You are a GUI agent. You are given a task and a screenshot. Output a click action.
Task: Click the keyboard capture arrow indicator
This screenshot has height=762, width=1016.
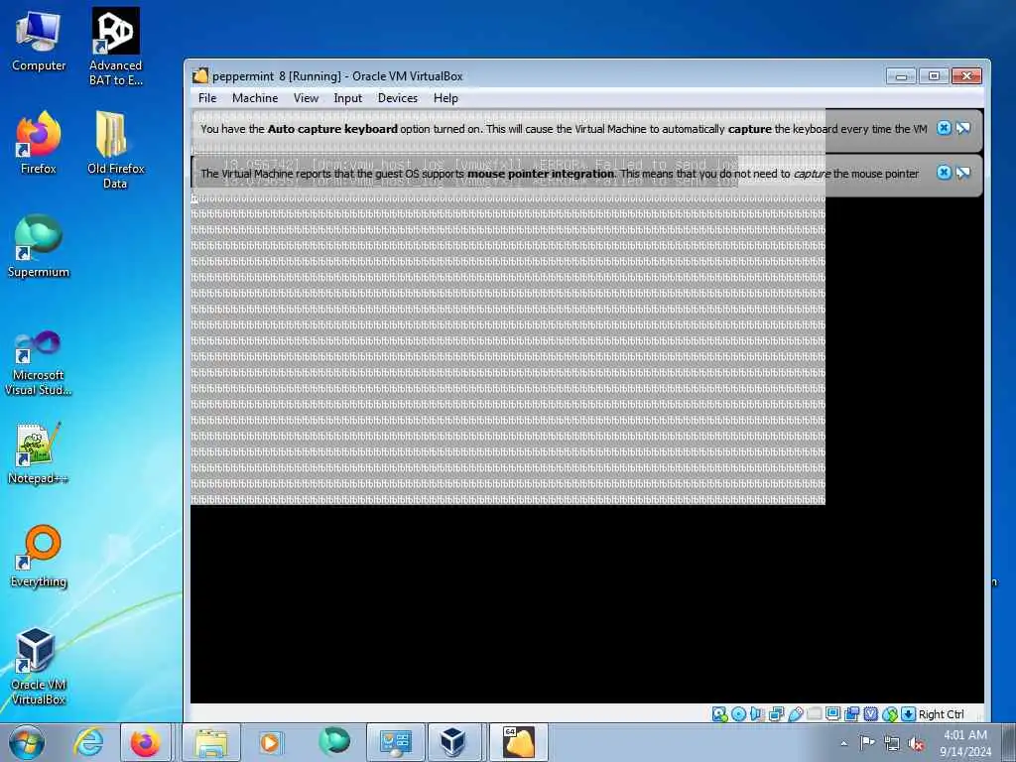[x=909, y=714]
